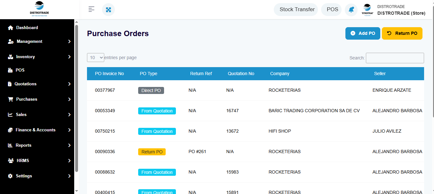Click the fullscreen expand icon

pos(108,10)
